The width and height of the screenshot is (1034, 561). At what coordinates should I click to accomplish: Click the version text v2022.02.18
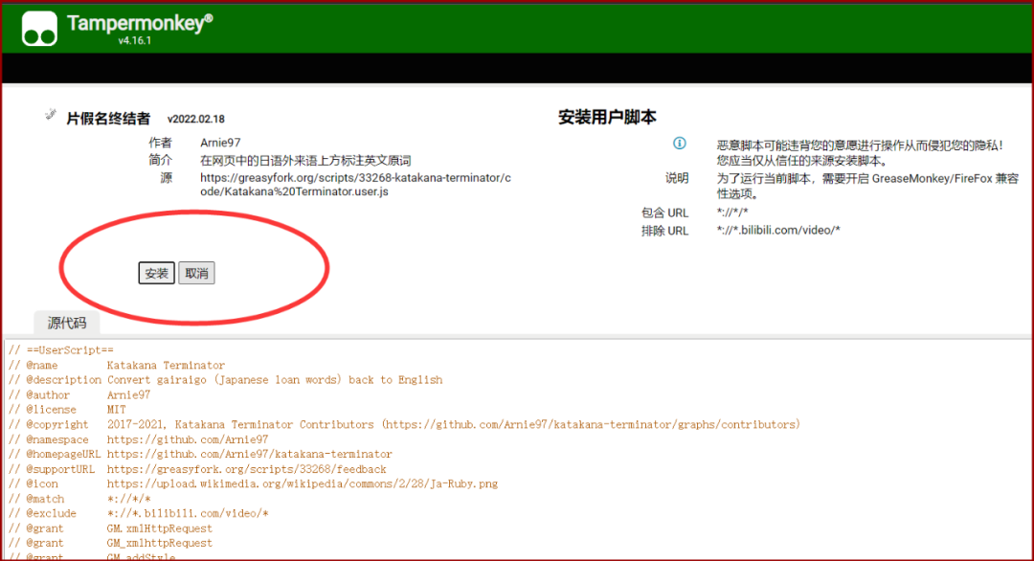coord(196,120)
